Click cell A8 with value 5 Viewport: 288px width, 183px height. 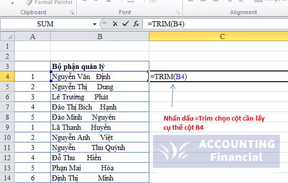pyautogui.click(x=33, y=117)
